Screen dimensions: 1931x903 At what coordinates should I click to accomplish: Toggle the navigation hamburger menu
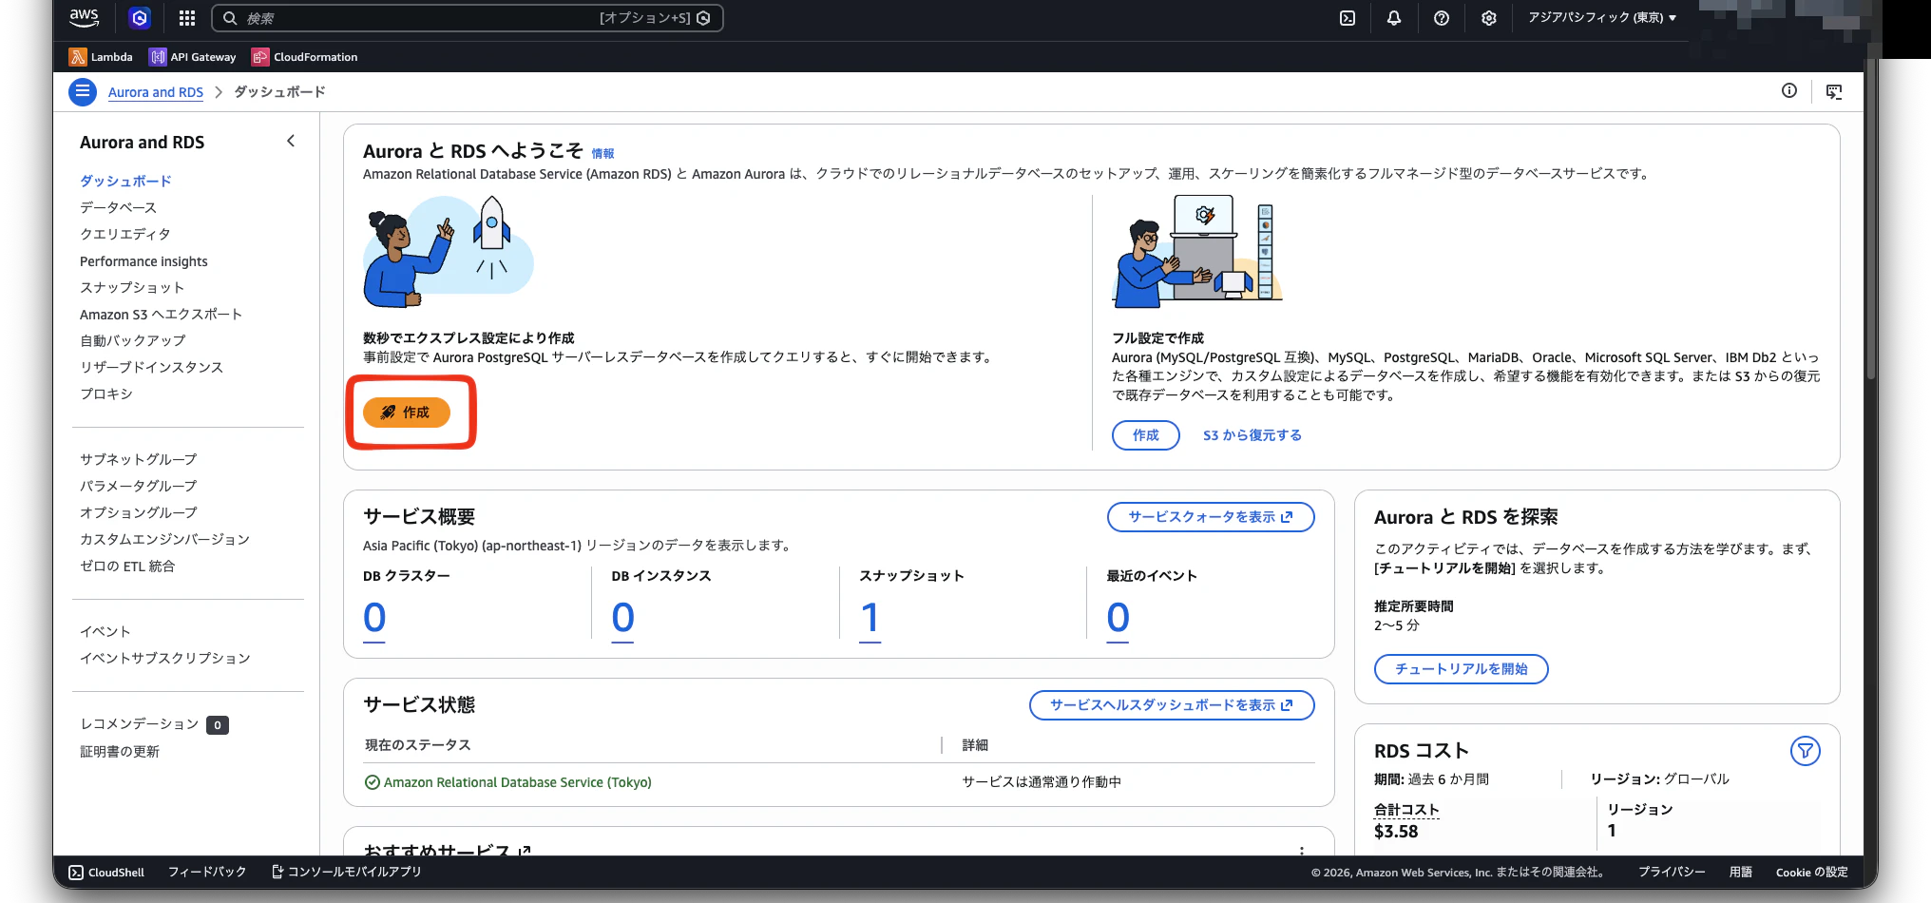tap(83, 92)
